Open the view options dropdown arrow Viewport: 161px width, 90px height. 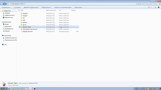151,7
